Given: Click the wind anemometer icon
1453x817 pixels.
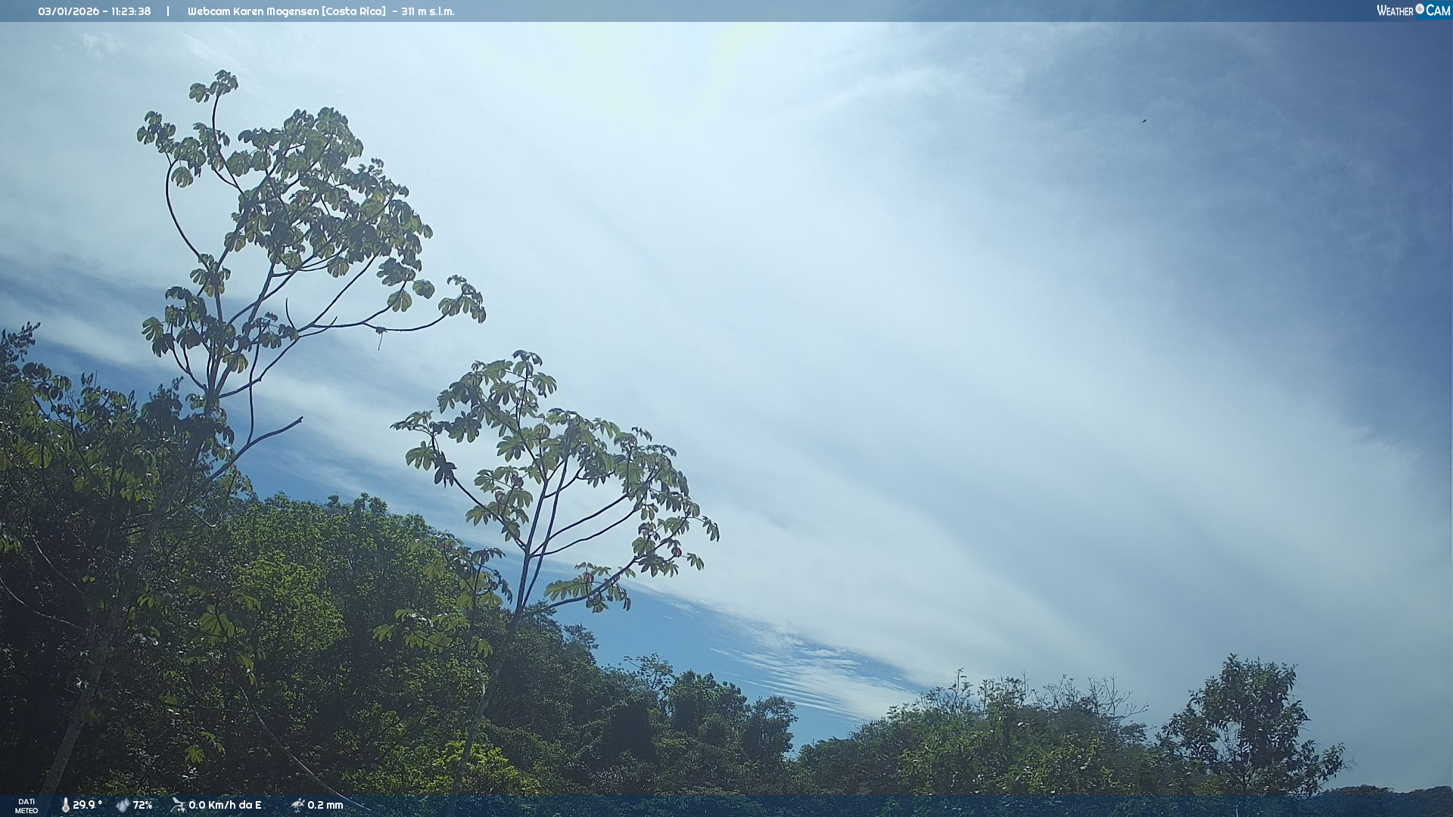Looking at the screenshot, I should (x=179, y=805).
